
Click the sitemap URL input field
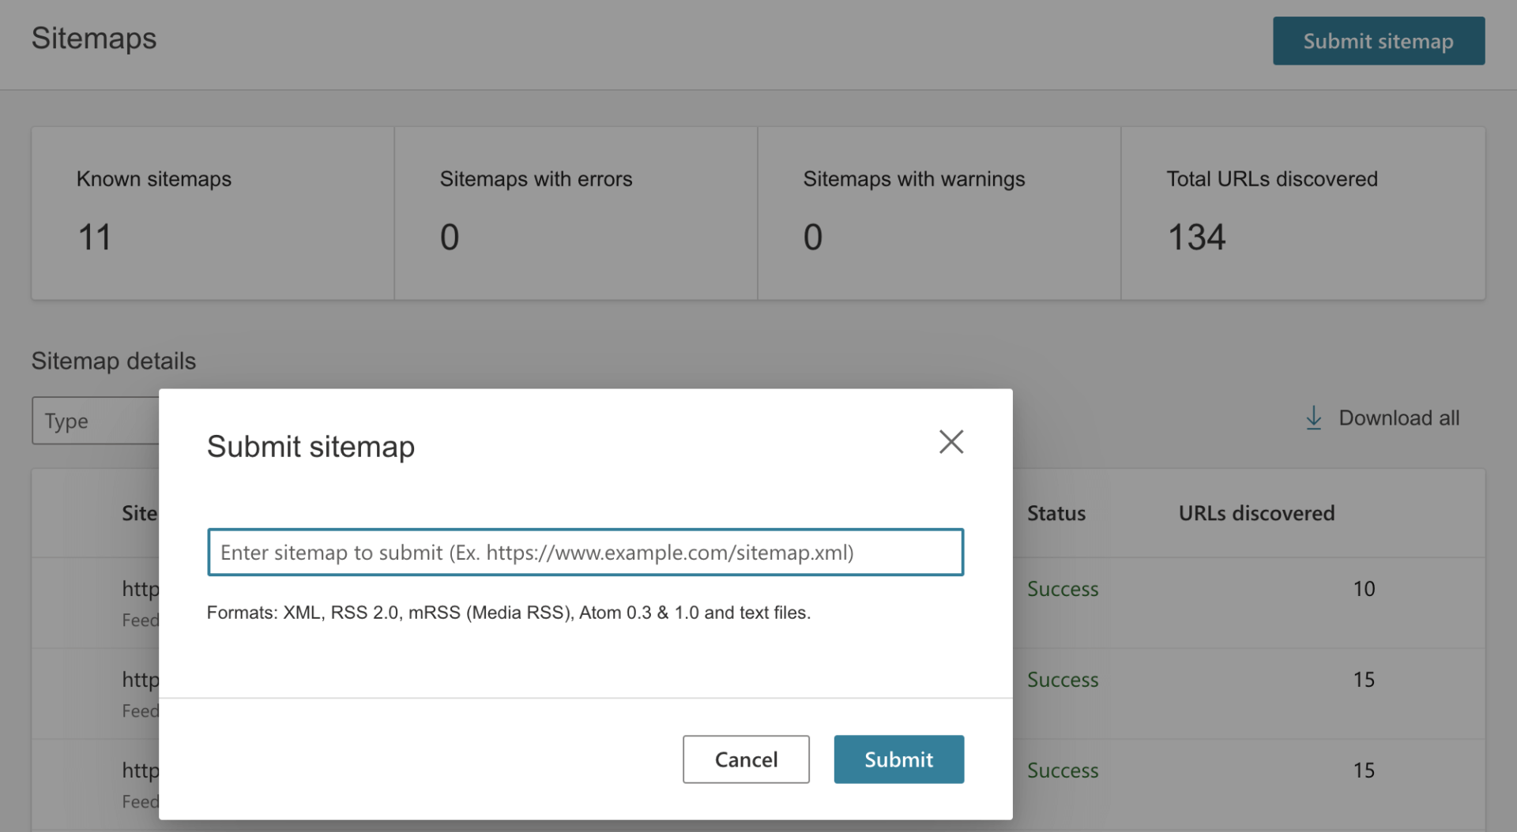click(x=585, y=552)
